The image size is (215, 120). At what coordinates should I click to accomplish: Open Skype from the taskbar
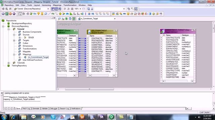pyautogui.click(x=53, y=117)
